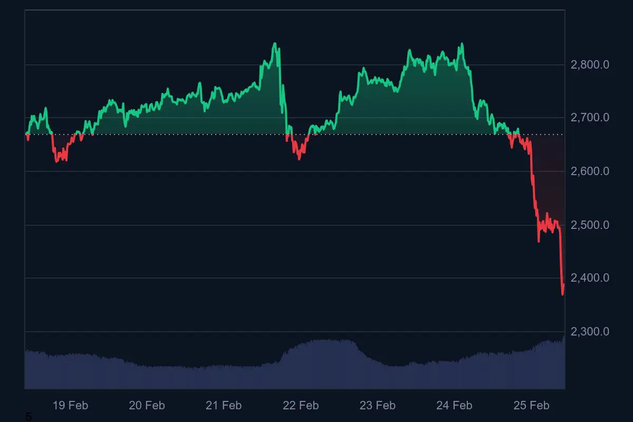This screenshot has height=422, width=633.
Task: Select the 21 Feb date label
Action: [224, 405]
